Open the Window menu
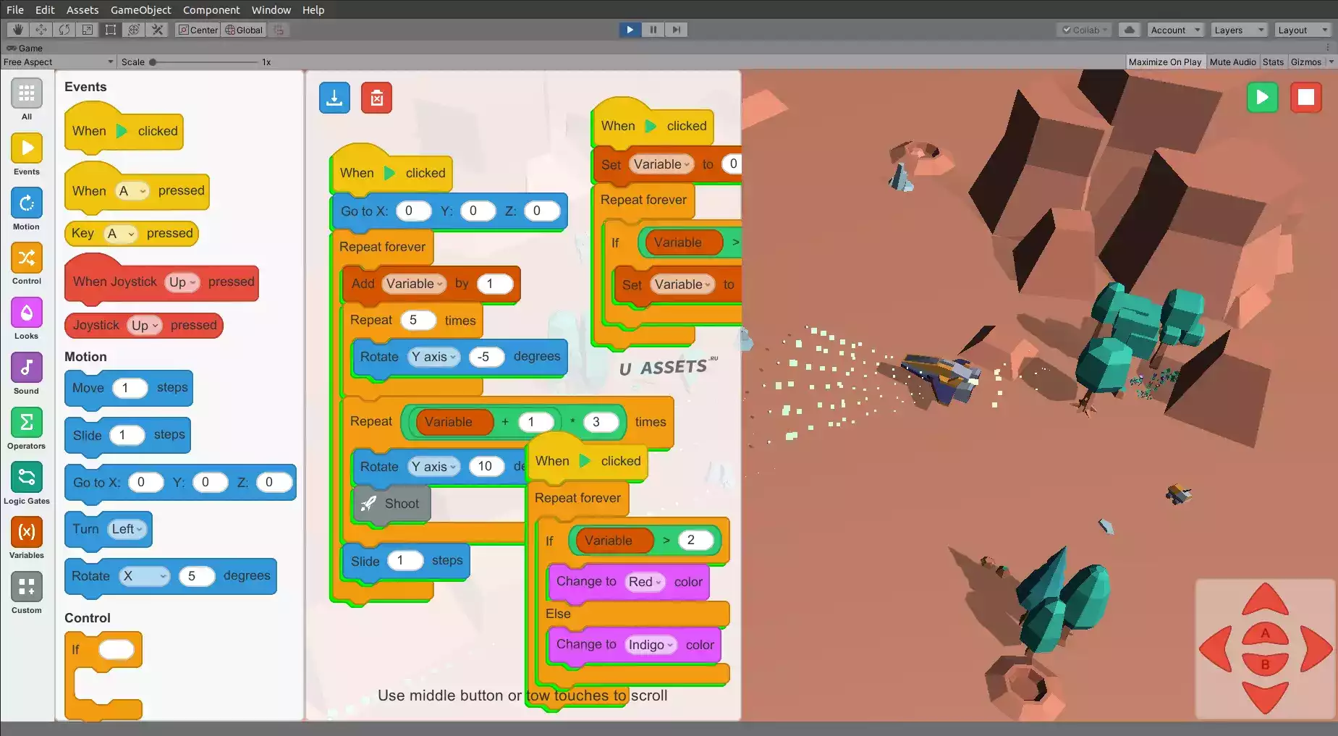Image resolution: width=1338 pixels, height=736 pixels. coord(271,9)
